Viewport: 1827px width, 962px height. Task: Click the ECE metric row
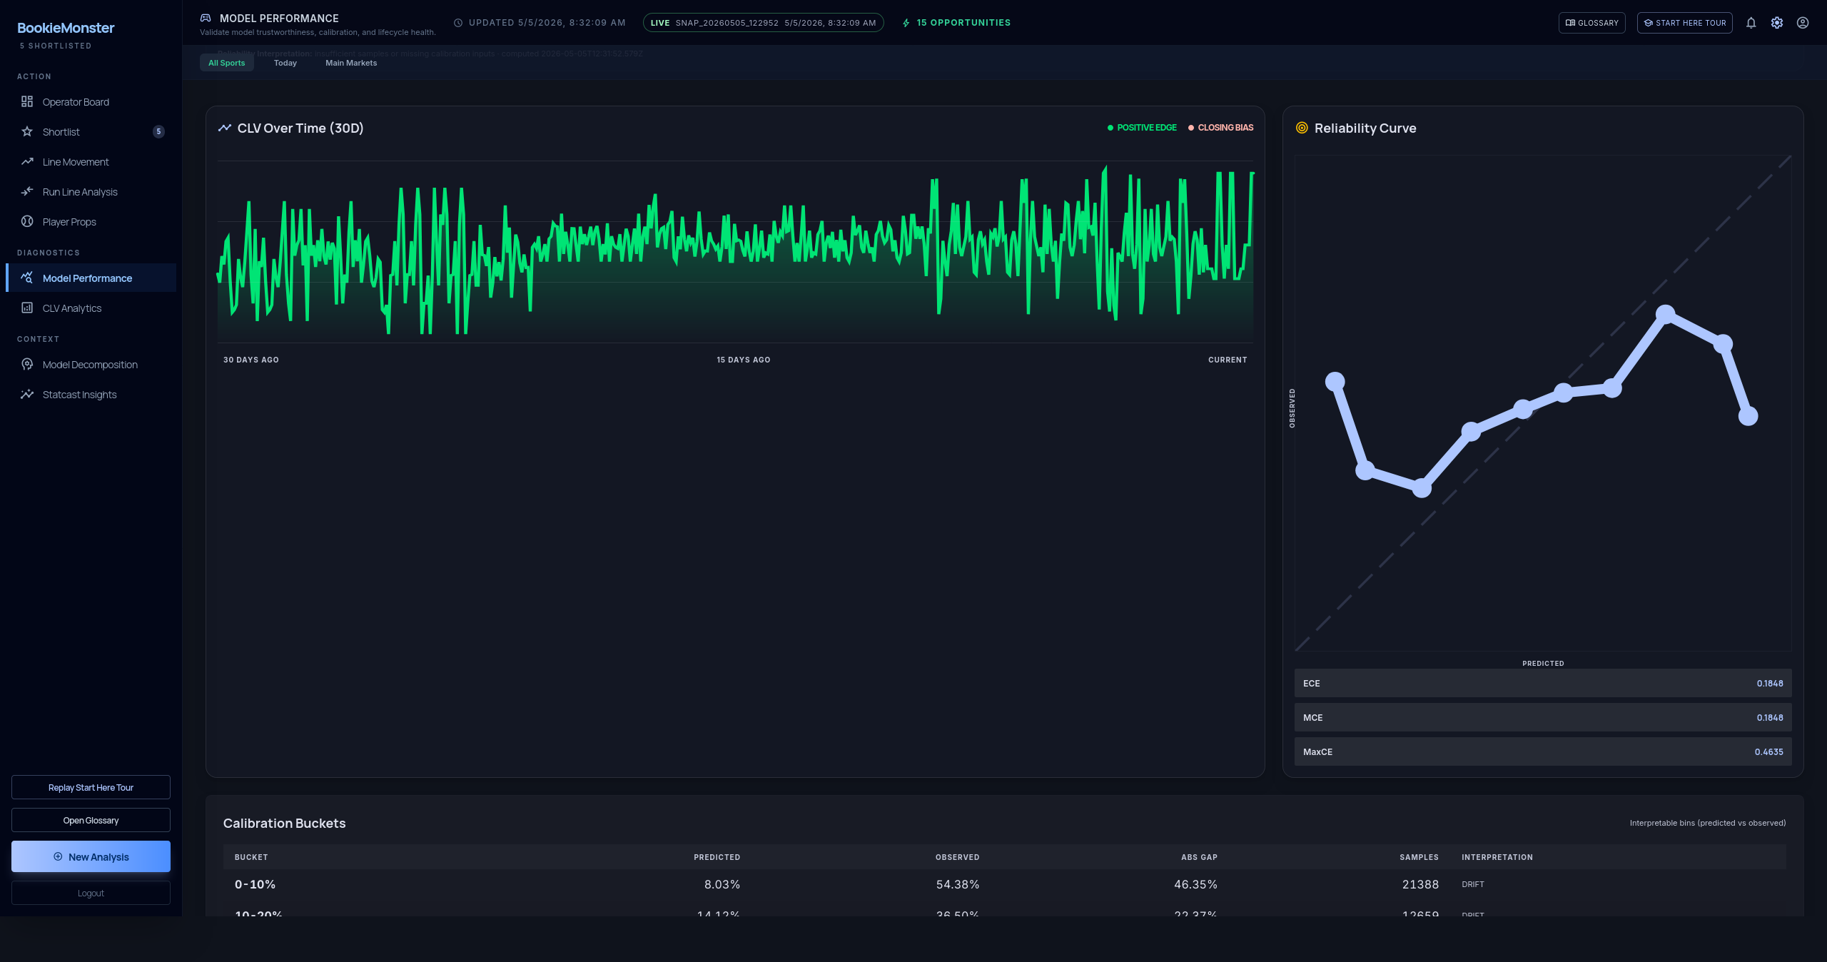point(1543,683)
